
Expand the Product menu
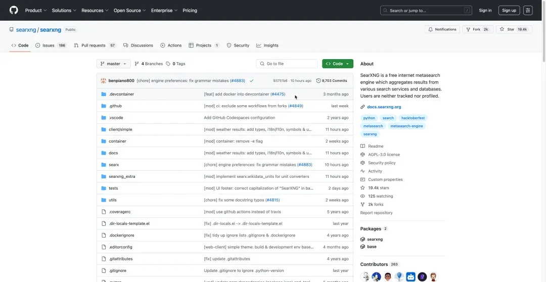(36, 11)
